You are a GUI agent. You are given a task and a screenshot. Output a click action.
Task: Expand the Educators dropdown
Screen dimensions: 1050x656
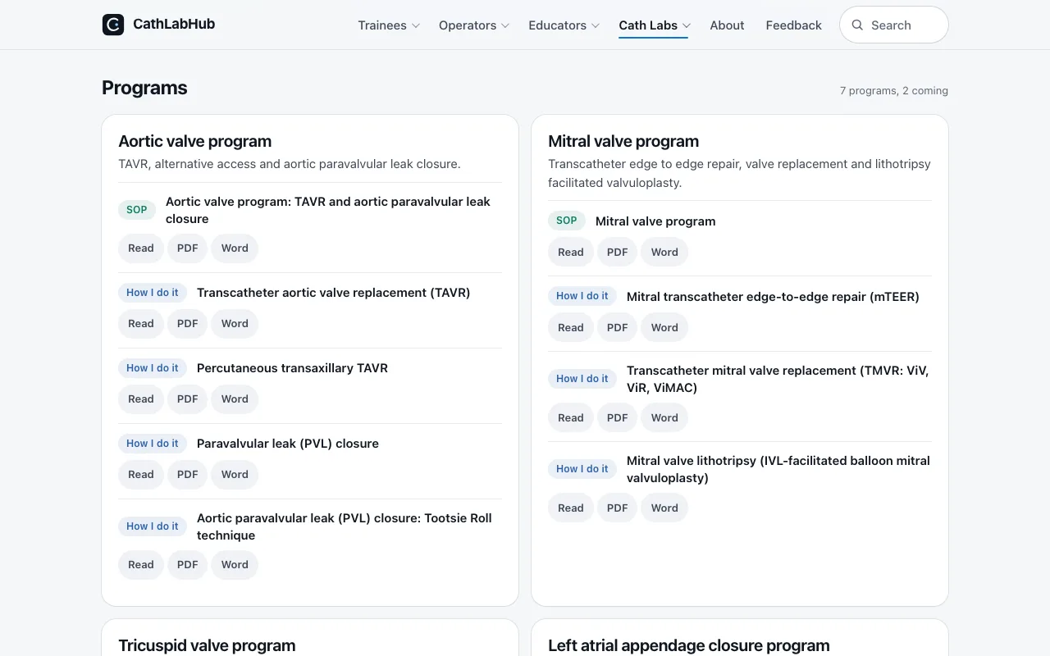[564, 25]
